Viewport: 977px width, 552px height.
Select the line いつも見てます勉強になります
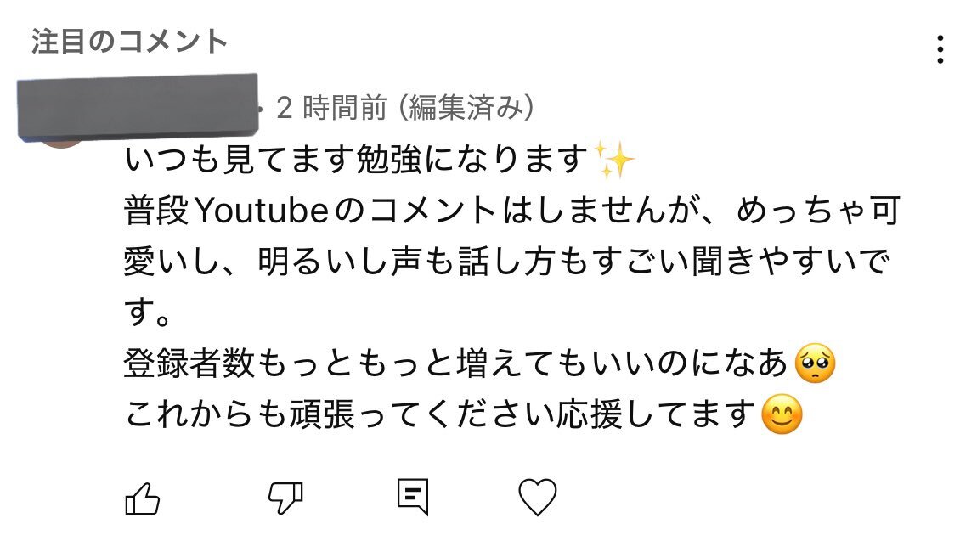tap(357, 161)
